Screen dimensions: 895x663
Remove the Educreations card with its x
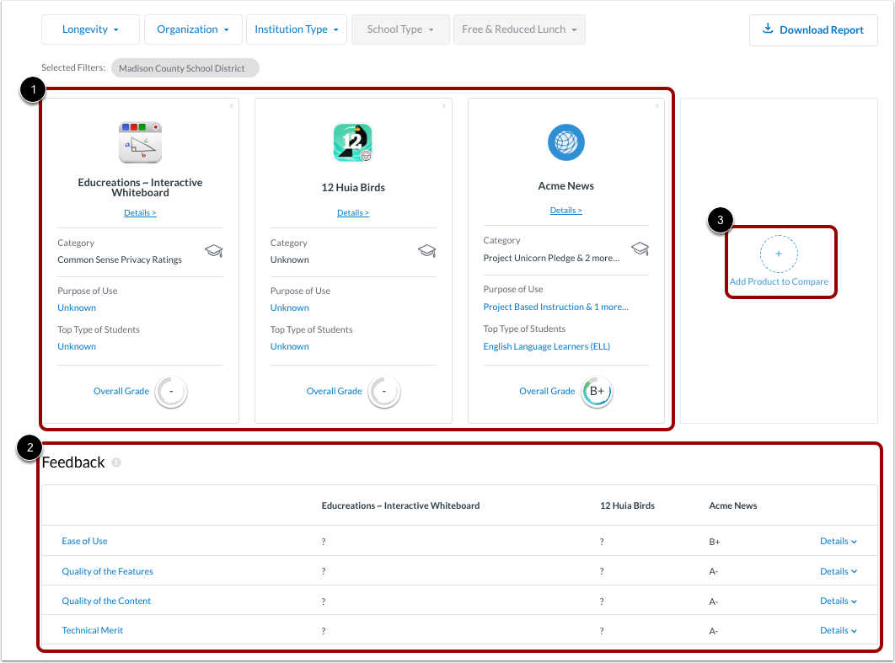(x=231, y=105)
